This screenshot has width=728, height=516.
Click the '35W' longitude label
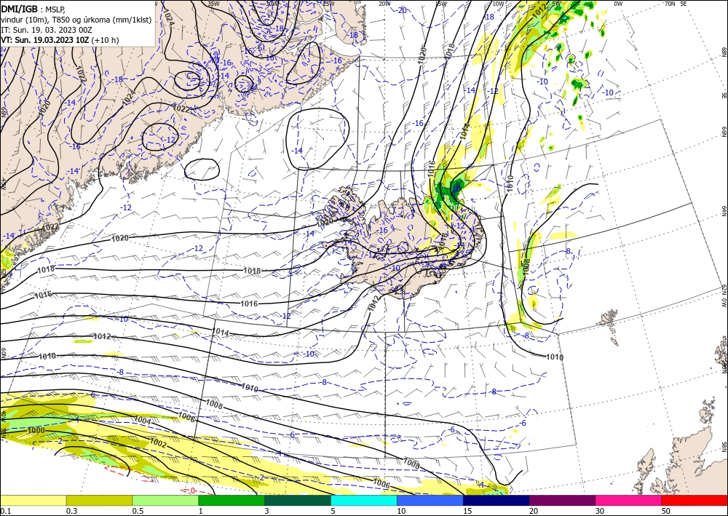point(213,4)
